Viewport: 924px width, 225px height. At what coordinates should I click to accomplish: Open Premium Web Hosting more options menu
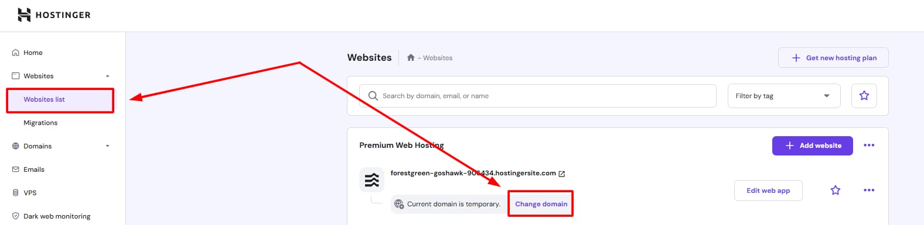click(x=869, y=146)
